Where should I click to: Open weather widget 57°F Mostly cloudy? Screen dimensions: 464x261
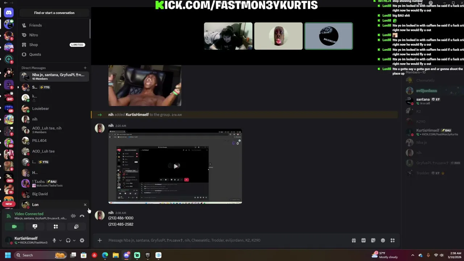(385, 255)
